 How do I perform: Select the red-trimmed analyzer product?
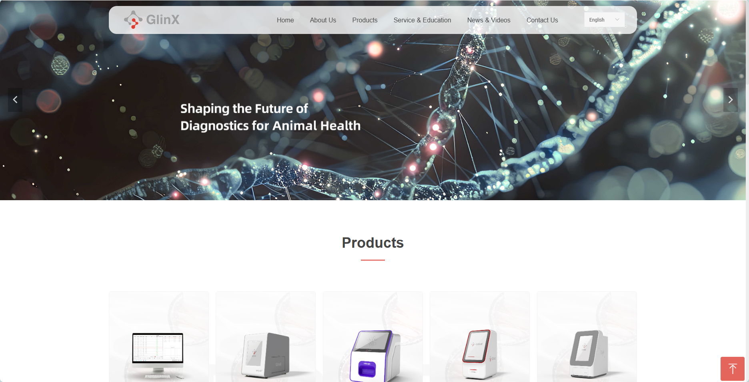(x=480, y=337)
